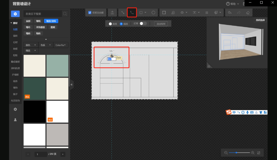Image resolution: width=277 pixels, height=160 pixels.
Task: Click the 3D preview resize corner icon
Action: (x=209, y=66)
